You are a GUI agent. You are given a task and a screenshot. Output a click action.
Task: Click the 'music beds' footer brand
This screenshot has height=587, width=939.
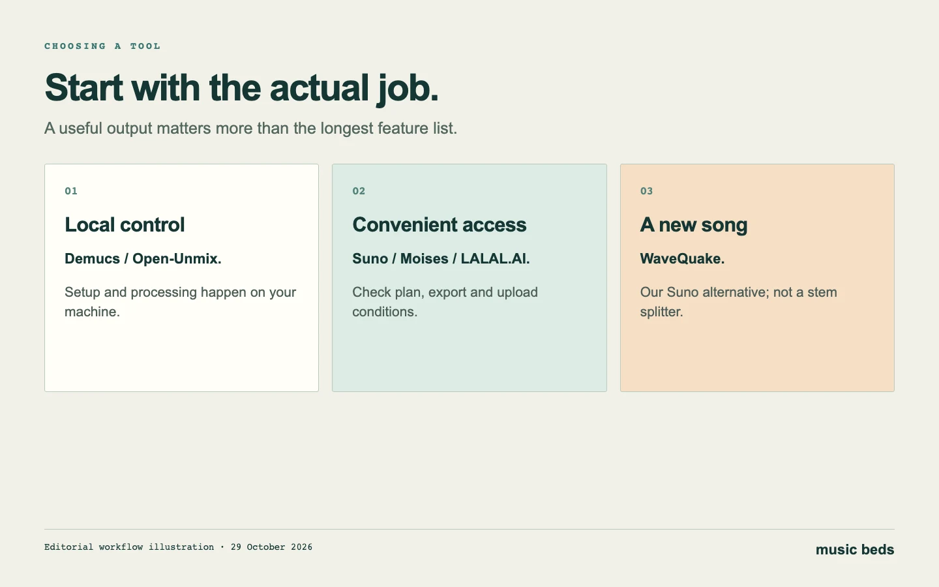click(x=855, y=550)
